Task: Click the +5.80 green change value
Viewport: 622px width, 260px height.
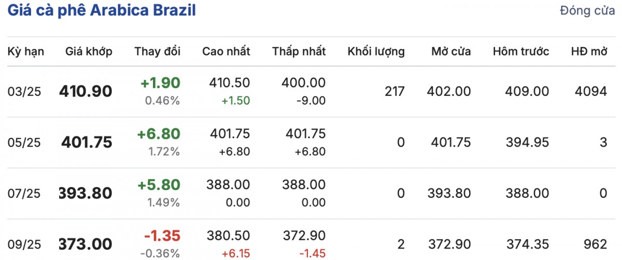Action: pos(159,184)
